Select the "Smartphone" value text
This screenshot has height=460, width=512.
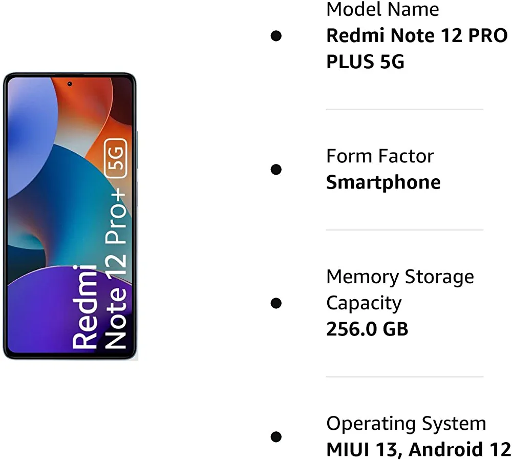click(383, 182)
